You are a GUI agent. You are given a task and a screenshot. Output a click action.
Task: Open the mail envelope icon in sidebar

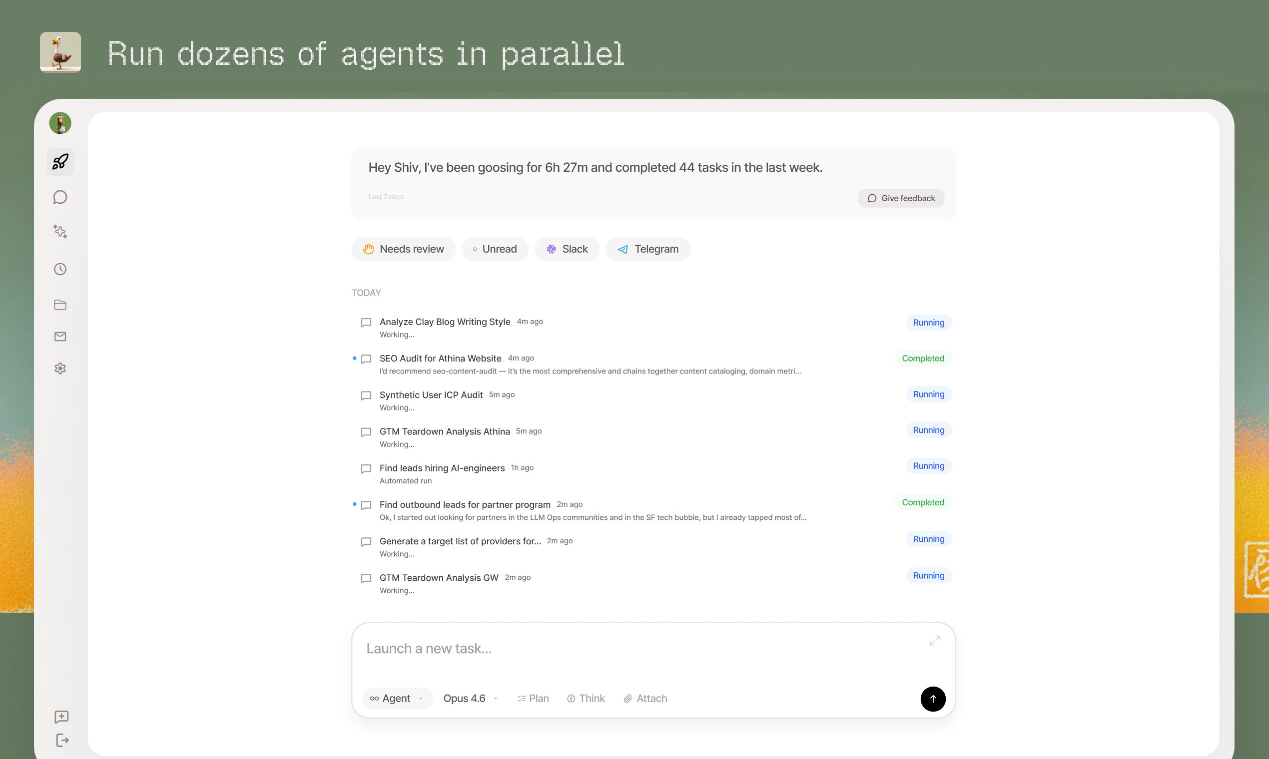point(60,337)
